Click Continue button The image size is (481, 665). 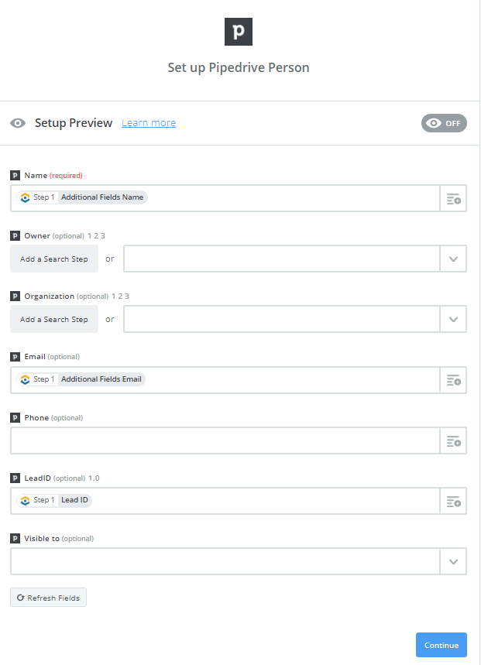pos(441,645)
